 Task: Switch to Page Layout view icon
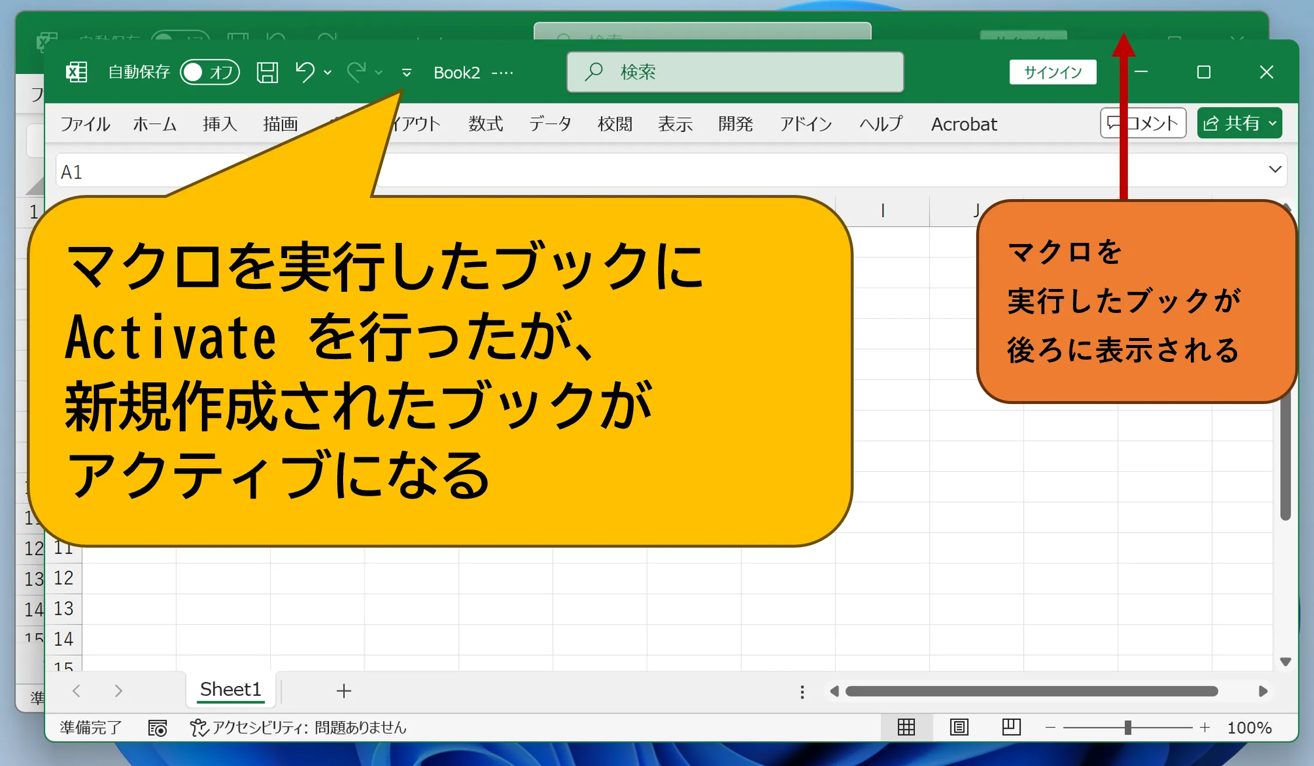point(959,727)
